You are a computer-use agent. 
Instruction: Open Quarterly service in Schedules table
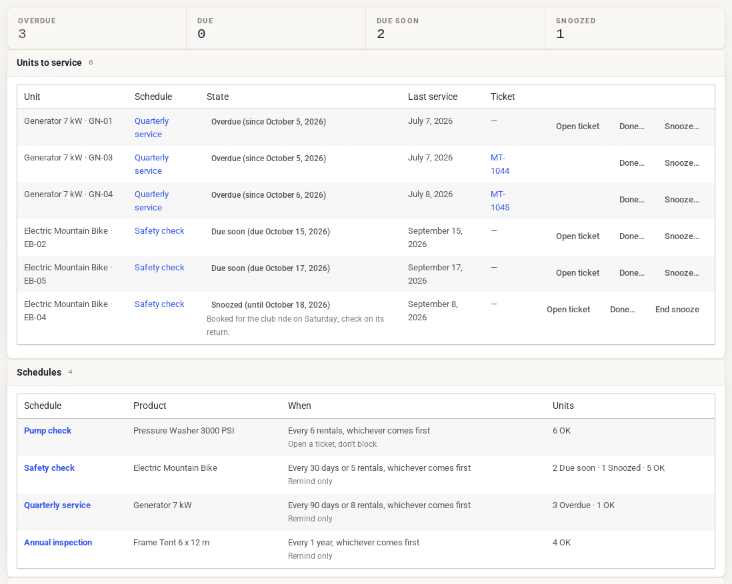point(57,505)
